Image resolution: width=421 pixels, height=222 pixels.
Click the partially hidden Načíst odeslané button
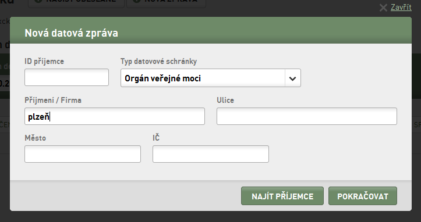[76, 3]
